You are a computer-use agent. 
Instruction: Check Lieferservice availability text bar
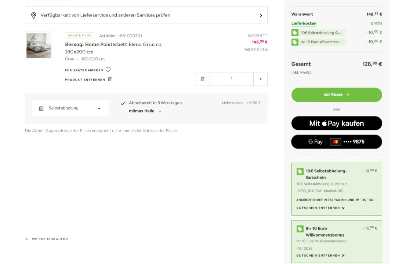click(146, 15)
